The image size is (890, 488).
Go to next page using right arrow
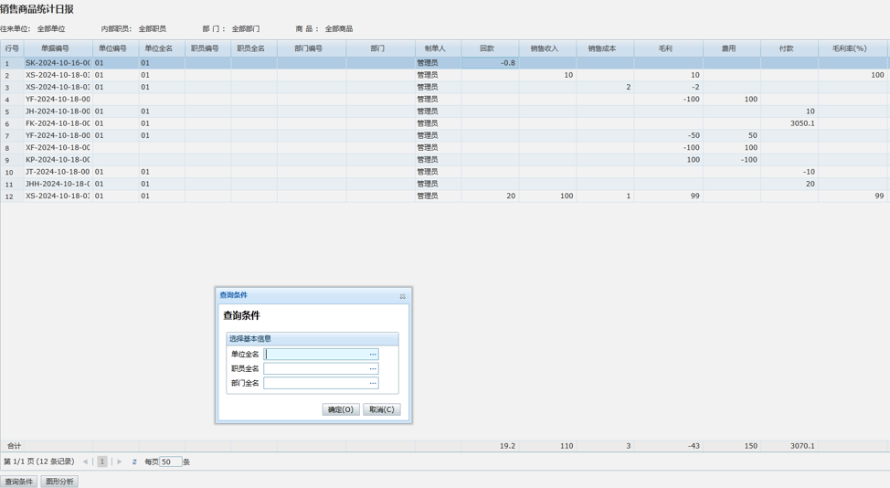coord(119,462)
